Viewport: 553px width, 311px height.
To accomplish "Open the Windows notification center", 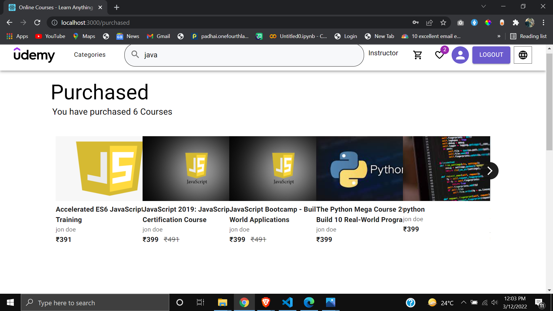I will pos(539,303).
